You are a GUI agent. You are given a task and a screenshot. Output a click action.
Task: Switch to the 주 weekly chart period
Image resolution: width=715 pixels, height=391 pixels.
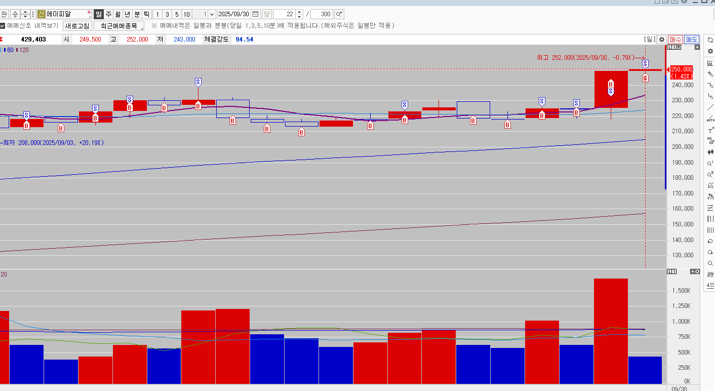tap(108, 14)
